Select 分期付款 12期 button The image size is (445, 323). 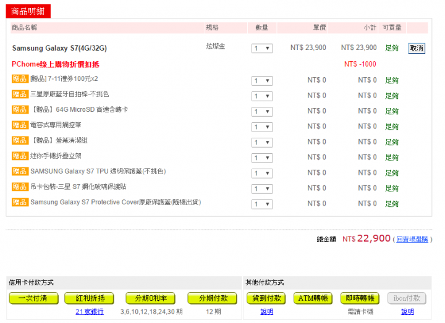pyautogui.click(x=212, y=298)
